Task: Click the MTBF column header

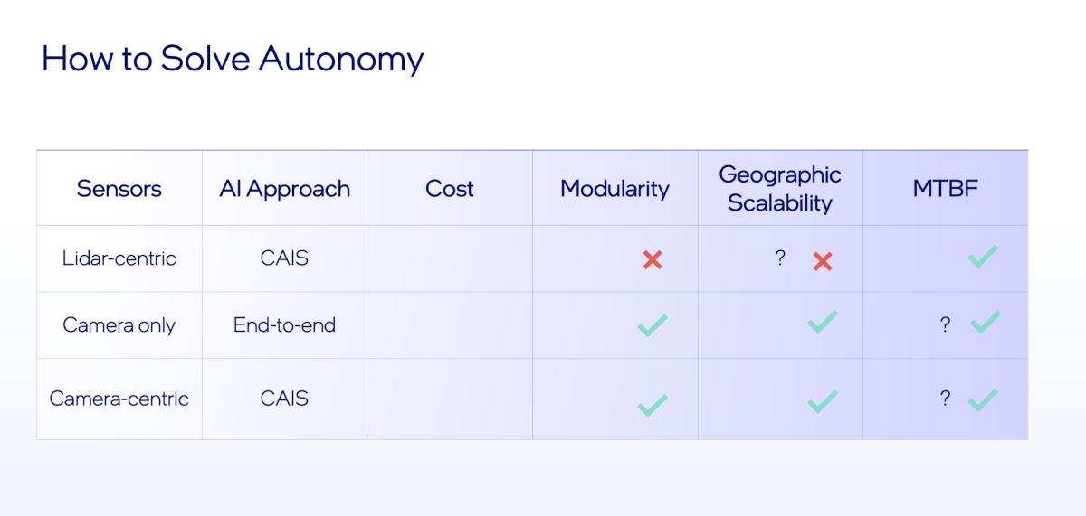Action: click(x=945, y=189)
